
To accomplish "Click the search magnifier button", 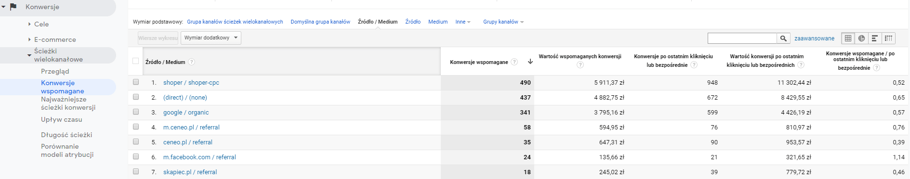I will 783,38.
